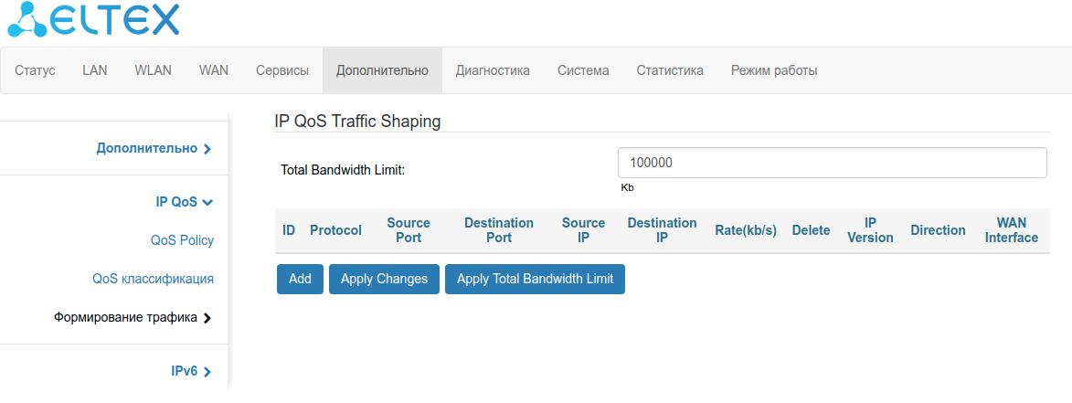Collapse the IP QoS sidebar section
1072x403 pixels.
point(184,202)
